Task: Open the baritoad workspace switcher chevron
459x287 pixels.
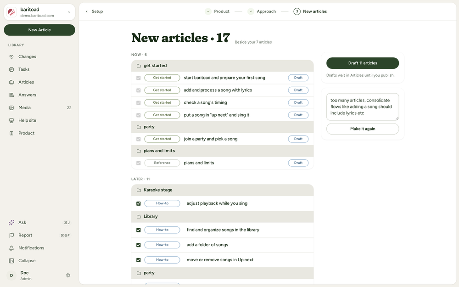Action: pyautogui.click(x=69, y=12)
